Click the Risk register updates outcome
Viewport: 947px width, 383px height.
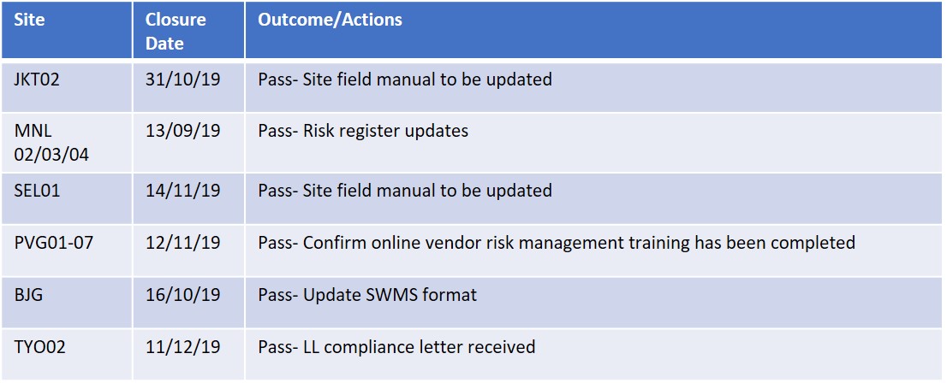coord(363,131)
